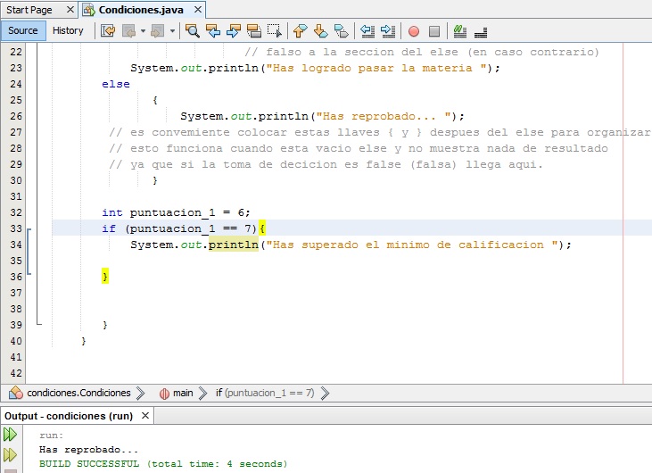Toggle Bookmark on current line

tap(341, 30)
